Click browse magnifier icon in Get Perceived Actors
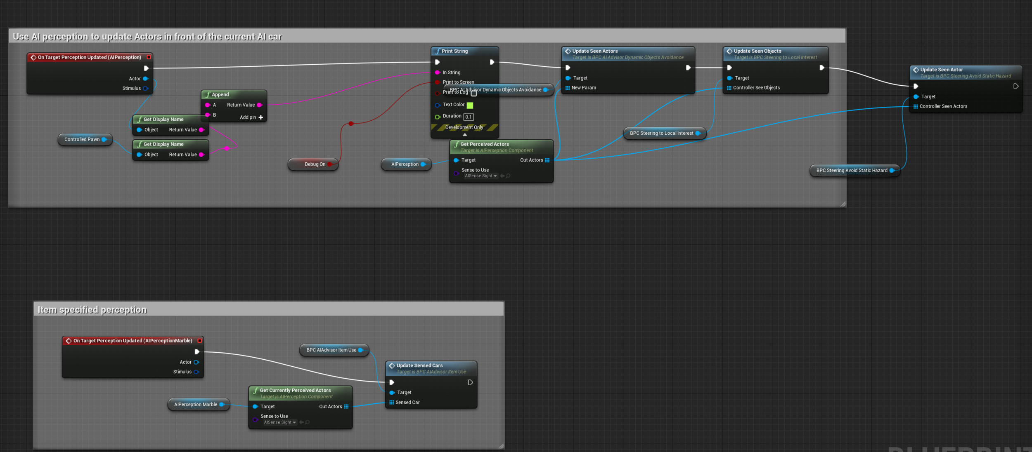Viewport: 1032px width, 452px height. [508, 176]
